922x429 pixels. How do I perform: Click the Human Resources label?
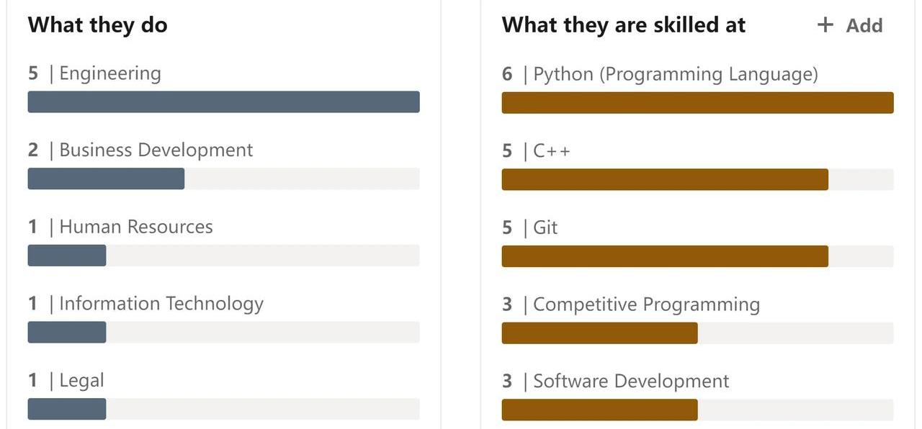136,227
